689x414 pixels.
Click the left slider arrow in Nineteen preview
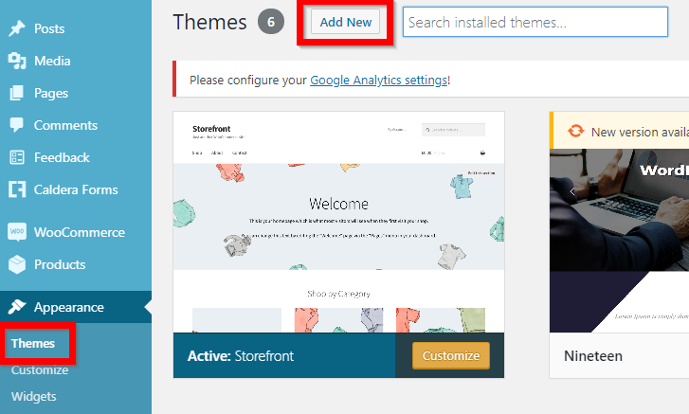pyautogui.click(x=572, y=191)
